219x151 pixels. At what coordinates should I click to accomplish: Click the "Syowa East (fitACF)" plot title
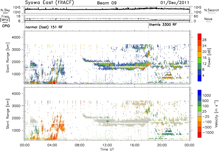coord(50,2)
